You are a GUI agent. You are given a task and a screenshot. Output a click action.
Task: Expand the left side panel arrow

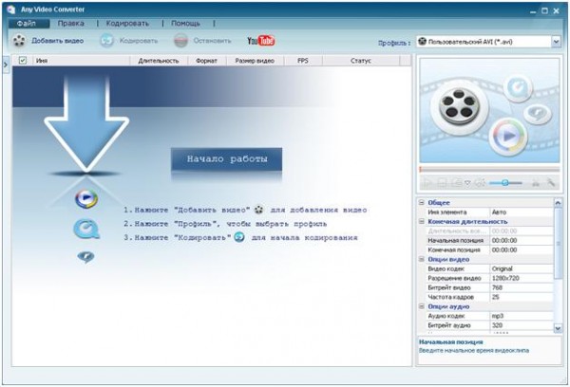tap(6, 64)
